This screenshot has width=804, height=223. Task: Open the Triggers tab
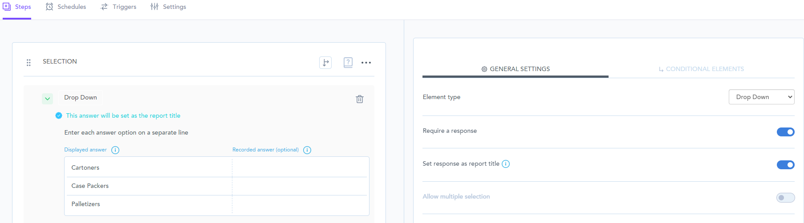[118, 7]
